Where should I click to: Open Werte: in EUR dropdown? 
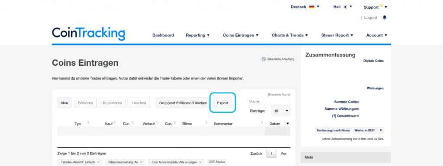coord(368,131)
